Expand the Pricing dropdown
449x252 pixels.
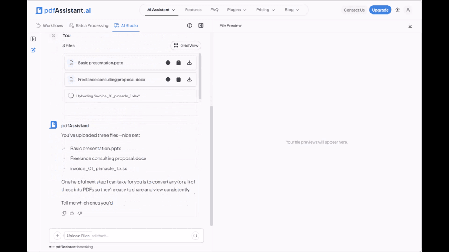pos(266,10)
